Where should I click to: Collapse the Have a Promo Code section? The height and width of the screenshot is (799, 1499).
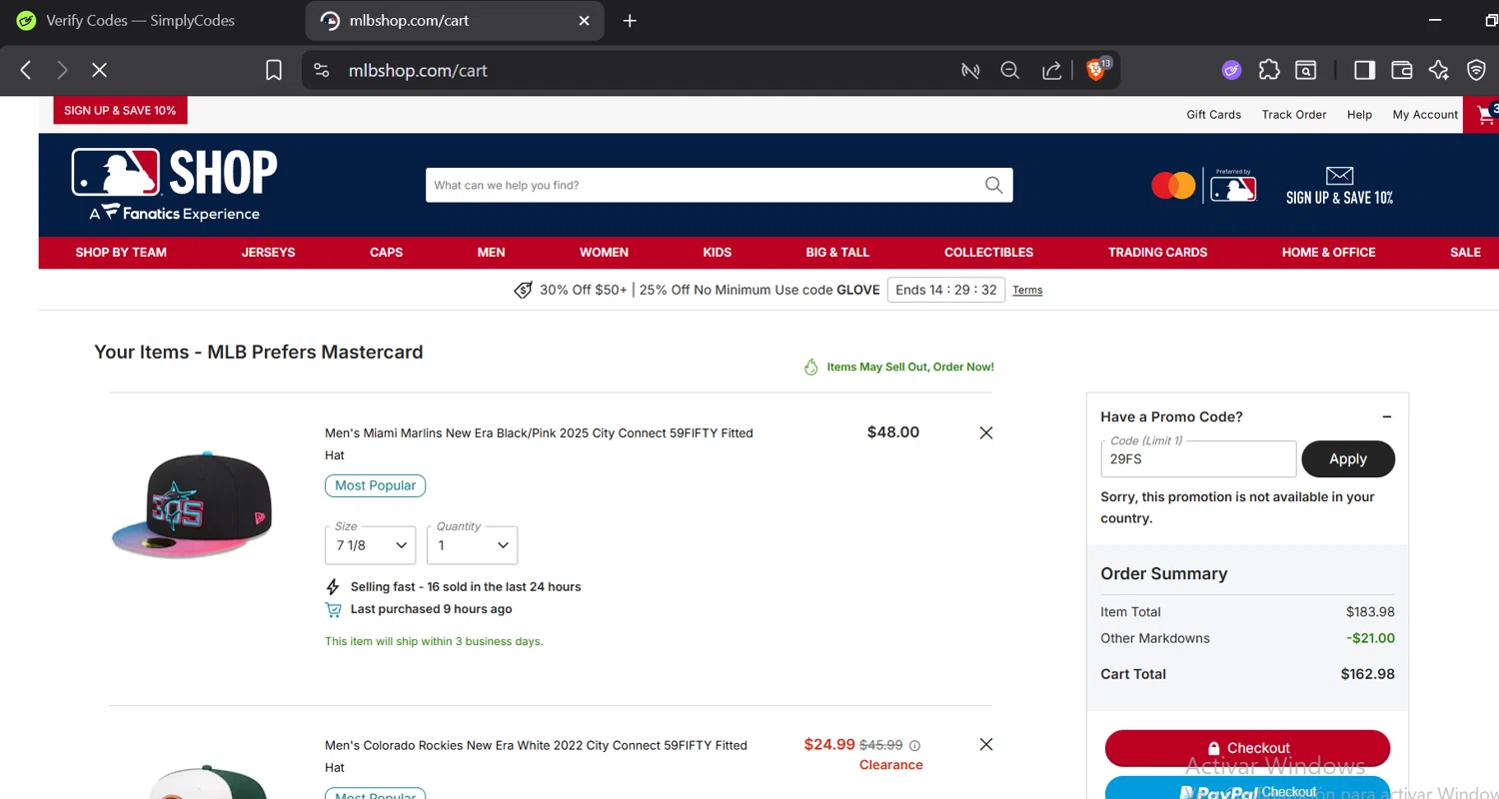tap(1387, 416)
